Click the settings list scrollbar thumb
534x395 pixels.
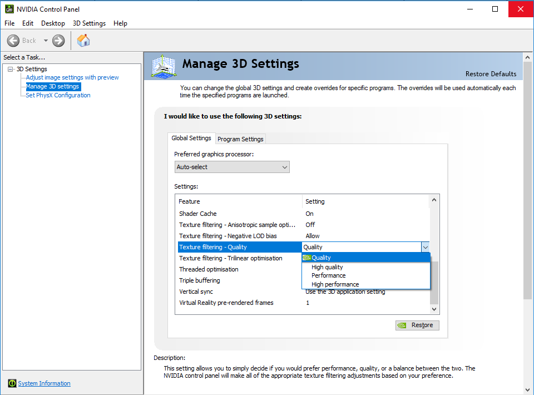(x=434, y=283)
